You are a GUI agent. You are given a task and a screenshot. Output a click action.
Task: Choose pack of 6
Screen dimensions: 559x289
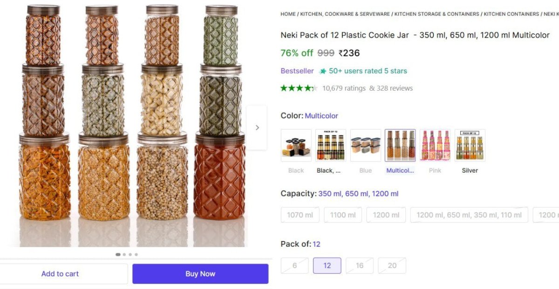tap(294, 265)
